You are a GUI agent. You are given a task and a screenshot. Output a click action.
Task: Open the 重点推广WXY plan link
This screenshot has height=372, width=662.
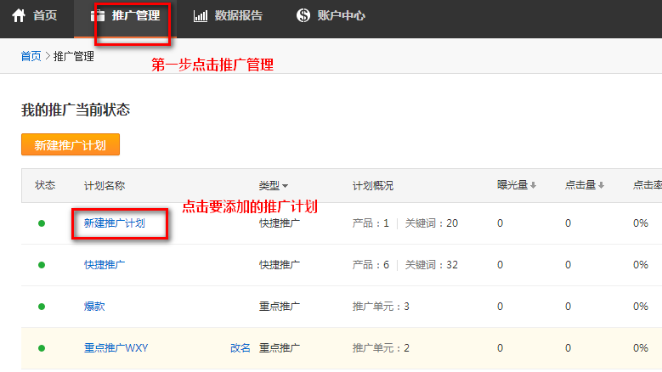[116, 347]
